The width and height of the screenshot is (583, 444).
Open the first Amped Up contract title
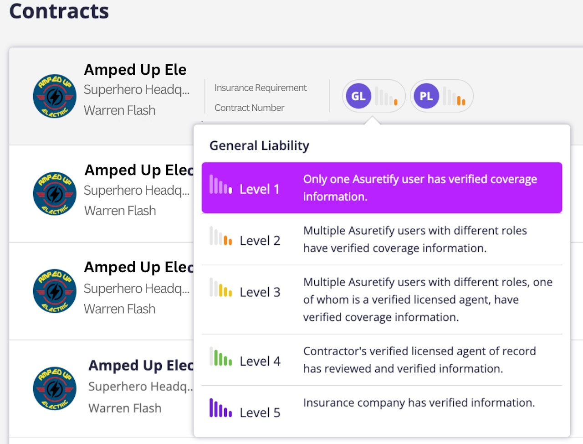[x=135, y=70]
